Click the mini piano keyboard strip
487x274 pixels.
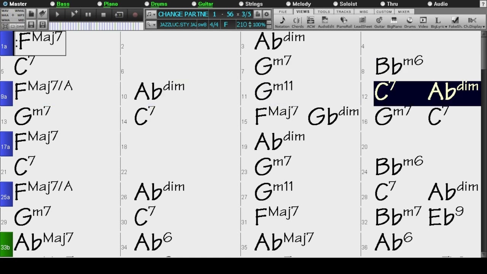[96, 26]
